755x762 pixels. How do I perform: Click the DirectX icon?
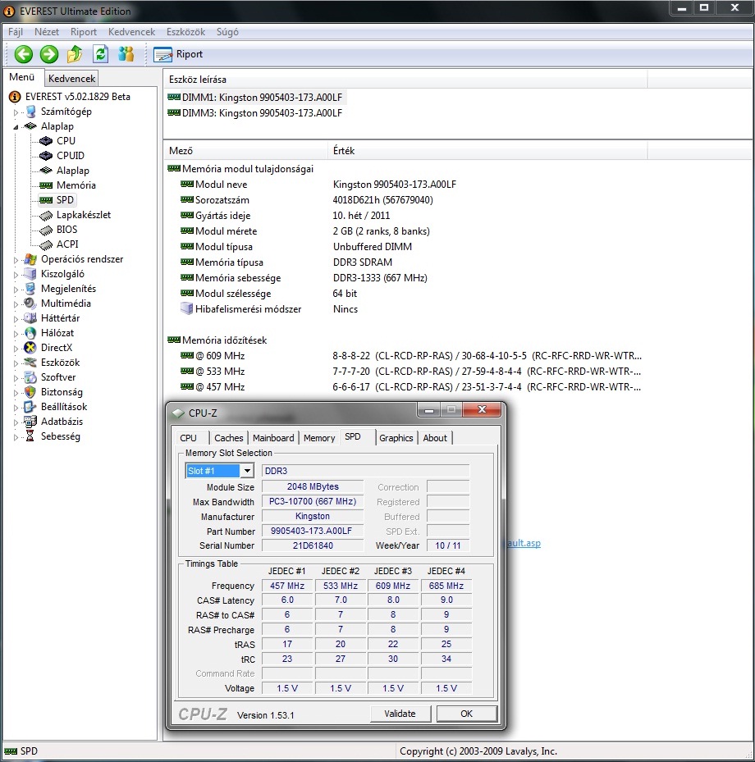pyautogui.click(x=30, y=348)
